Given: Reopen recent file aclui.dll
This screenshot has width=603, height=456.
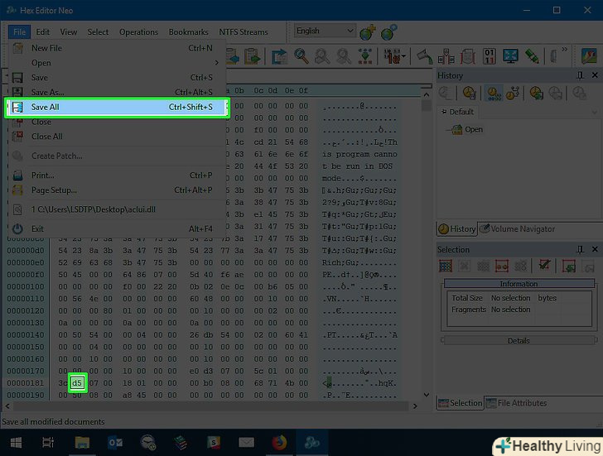Looking at the screenshot, I should (x=117, y=209).
